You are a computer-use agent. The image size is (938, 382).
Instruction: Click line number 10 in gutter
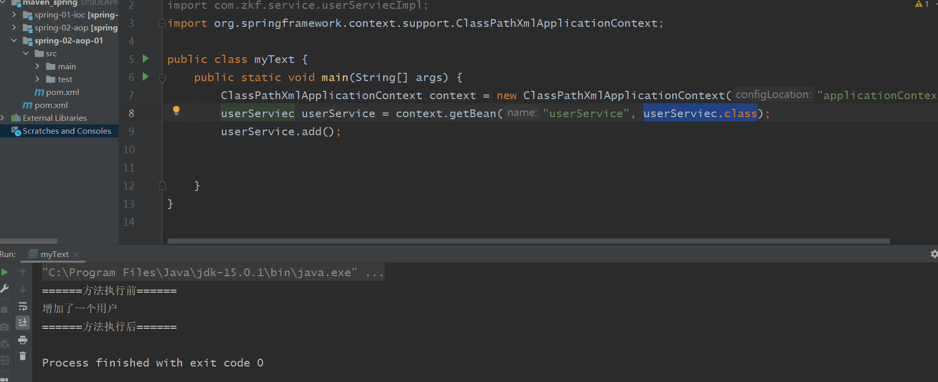point(129,149)
